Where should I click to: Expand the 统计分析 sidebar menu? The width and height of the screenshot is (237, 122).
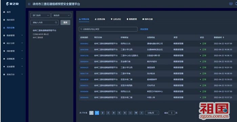pyautogui.click(x=13, y=43)
